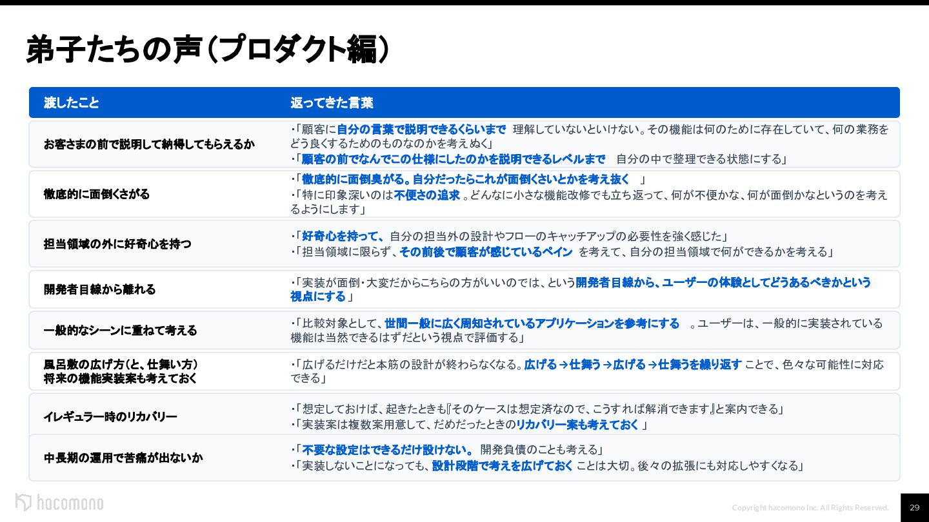Click the row label 徹底的に面倒くさがる

[97, 194]
